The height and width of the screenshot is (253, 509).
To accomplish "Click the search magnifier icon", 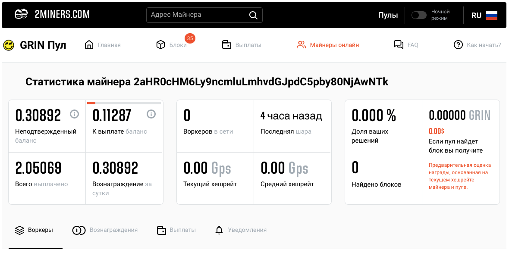I will pos(253,15).
